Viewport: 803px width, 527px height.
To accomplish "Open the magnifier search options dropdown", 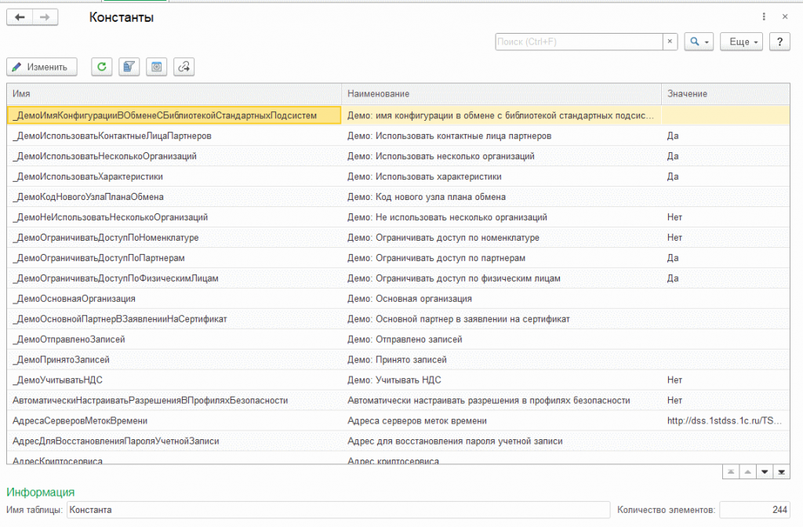I will [x=699, y=42].
